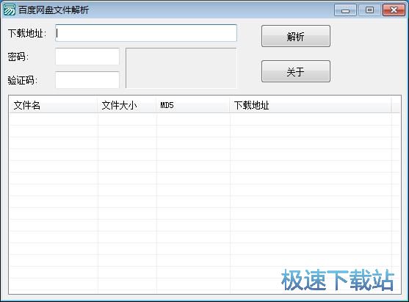This screenshot has height=302, width=409.
Task: Click into the 密码 text box
Action: [x=87, y=57]
